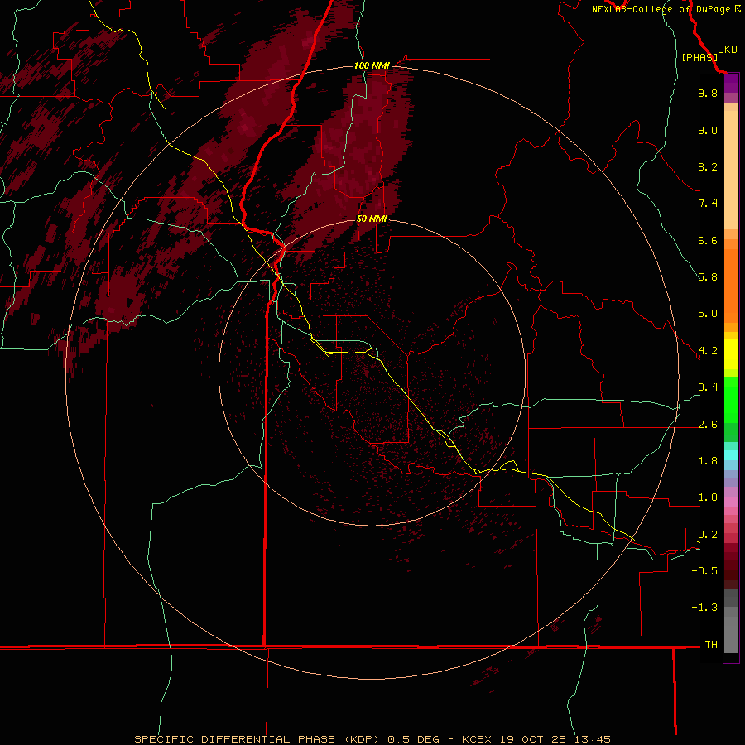745x745 pixels.
Task: Click the DKD label above the color scale
Action: click(727, 50)
